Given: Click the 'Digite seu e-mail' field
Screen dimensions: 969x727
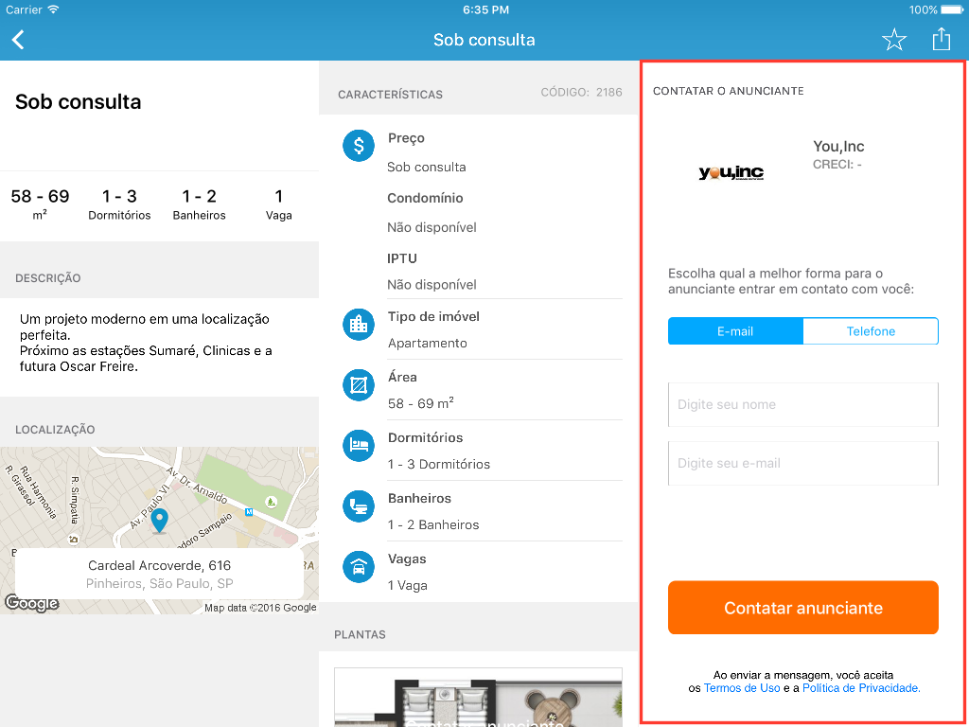Looking at the screenshot, I should [802, 463].
